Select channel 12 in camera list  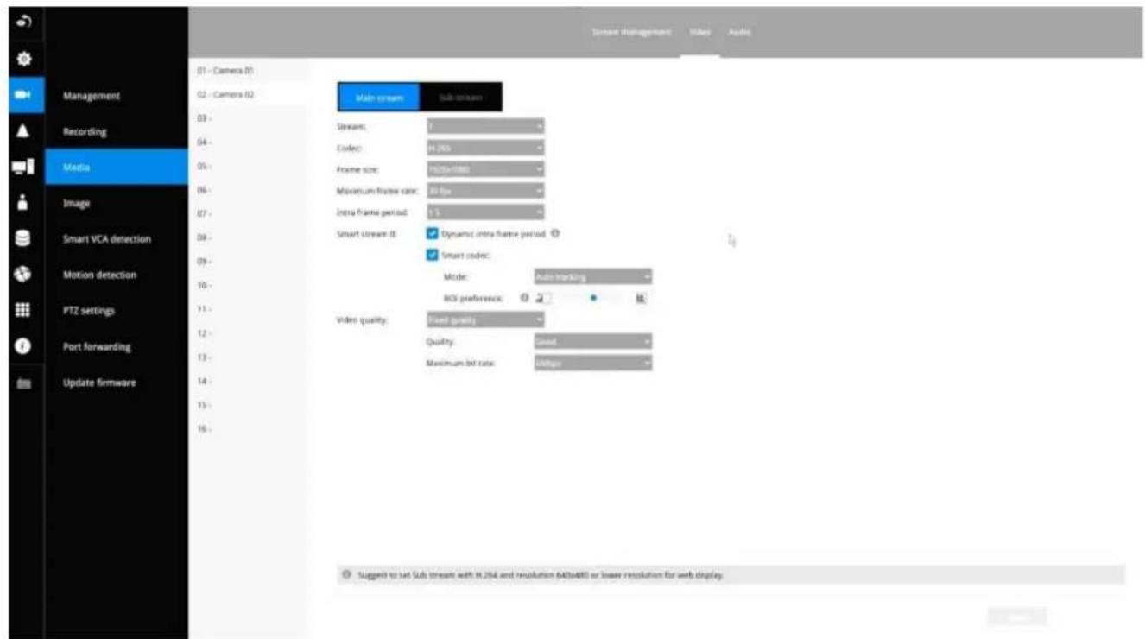(247, 332)
